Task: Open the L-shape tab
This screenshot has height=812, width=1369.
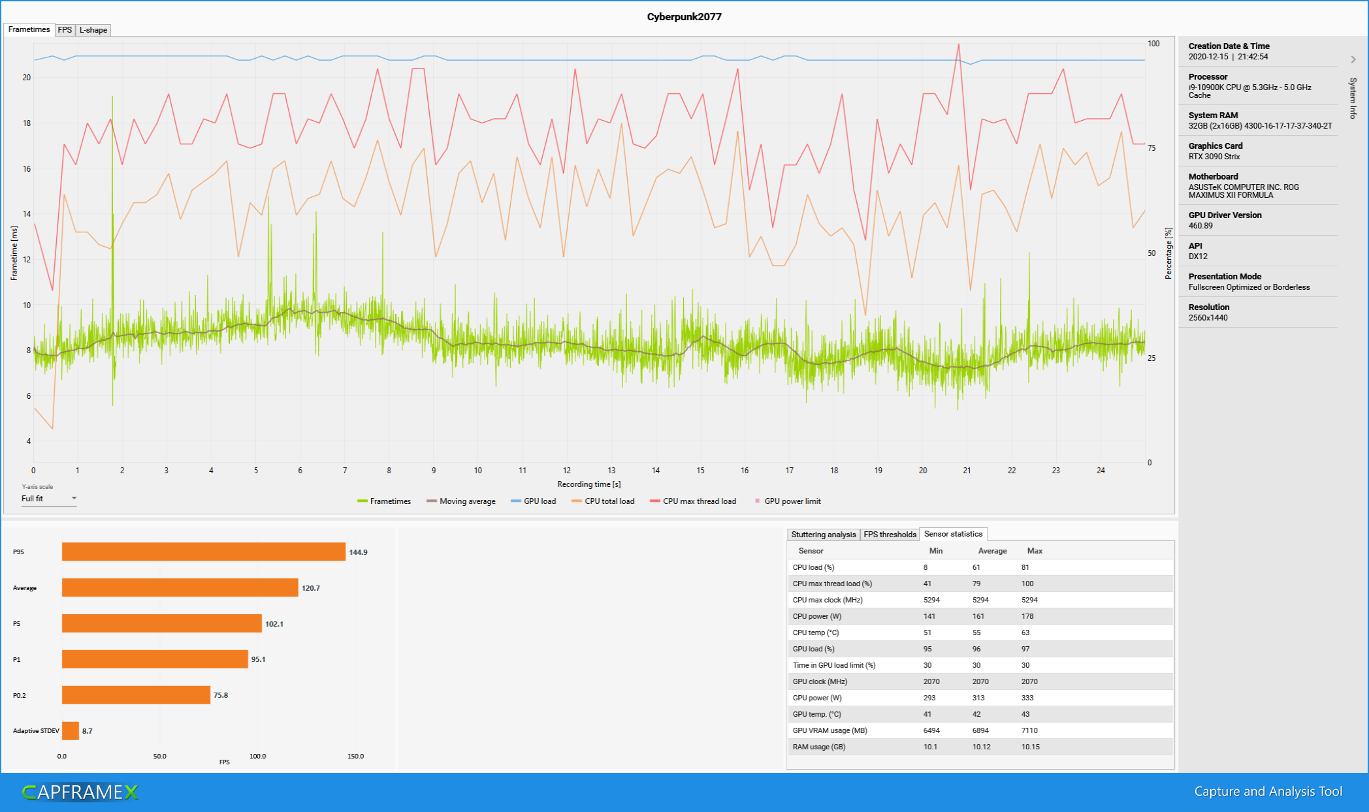Action: tap(93, 30)
